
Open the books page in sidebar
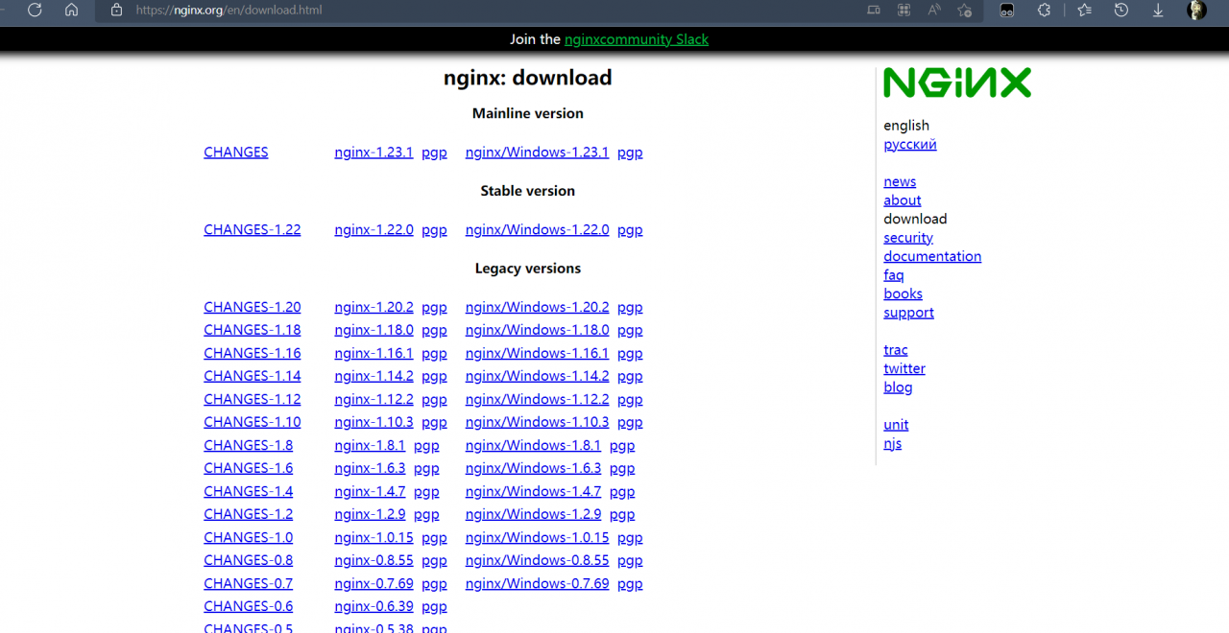(903, 294)
